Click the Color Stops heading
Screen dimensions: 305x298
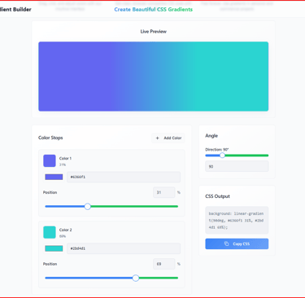pos(50,138)
